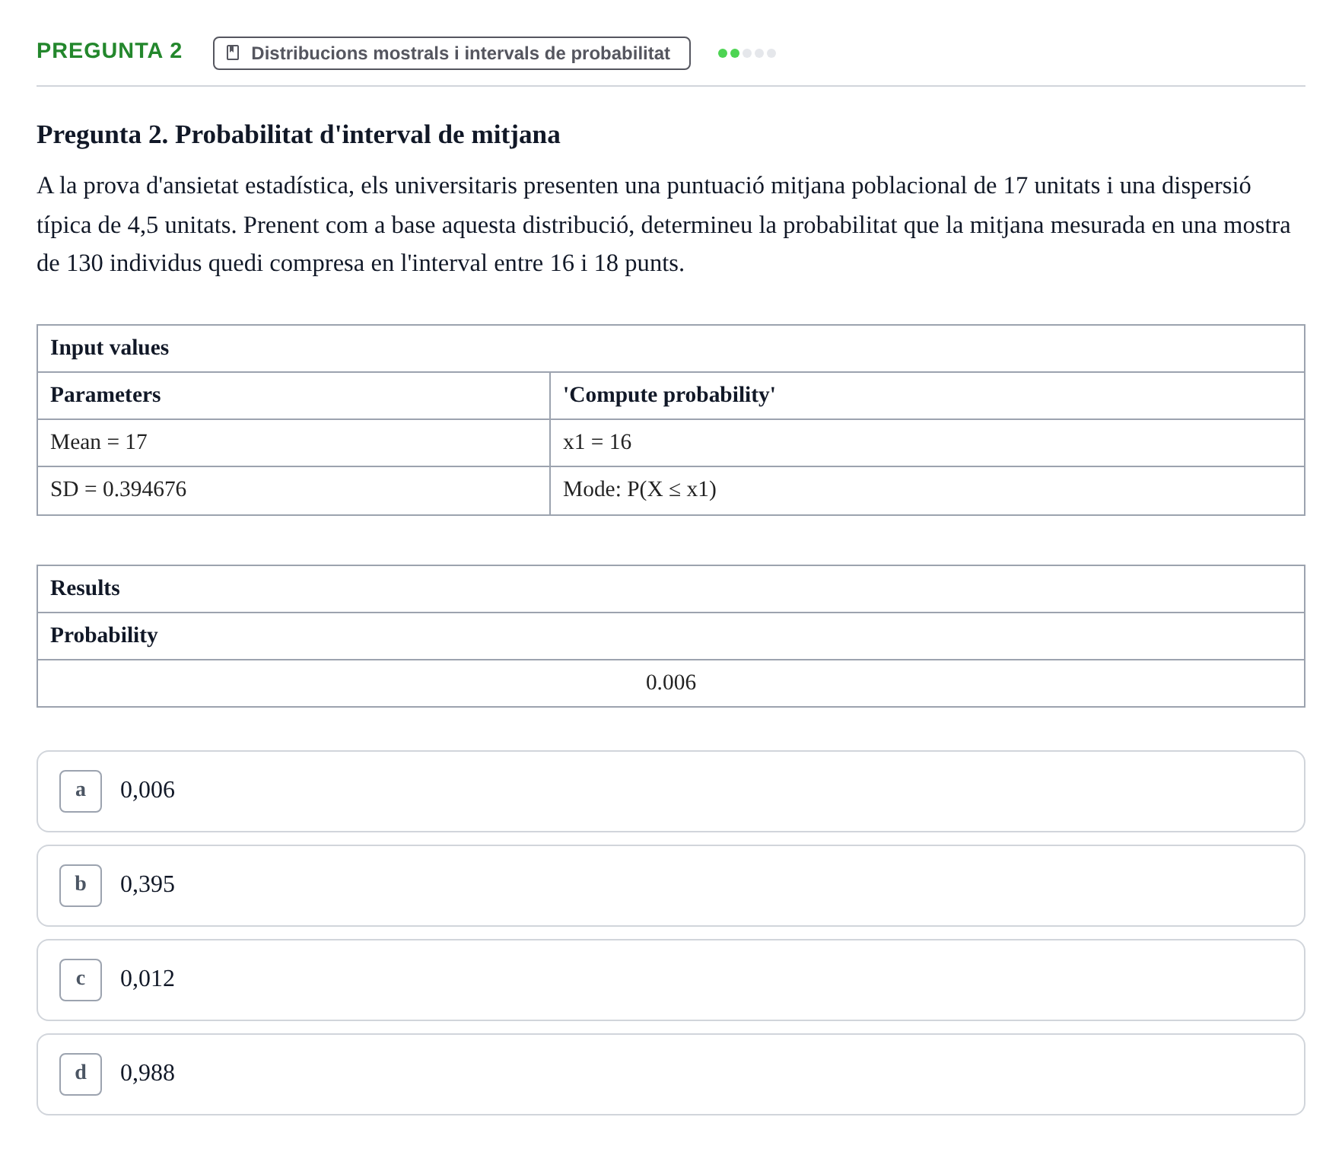The width and height of the screenshot is (1342, 1152).
Task: Click the 'PREGUNTA 2' heading label
Action: [x=110, y=51]
